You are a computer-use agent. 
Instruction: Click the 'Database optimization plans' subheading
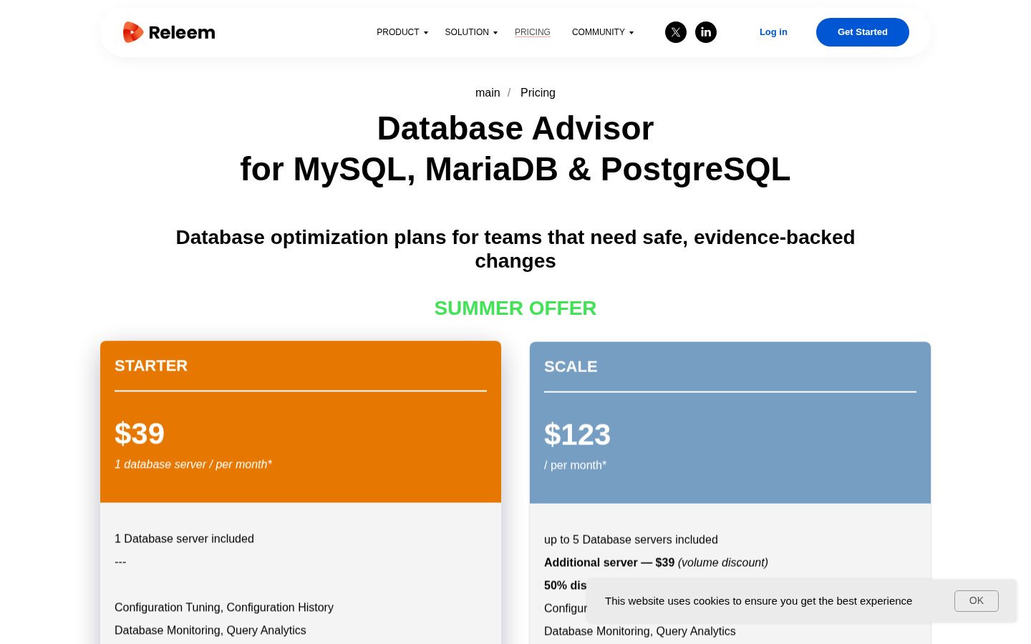(x=515, y=249)
